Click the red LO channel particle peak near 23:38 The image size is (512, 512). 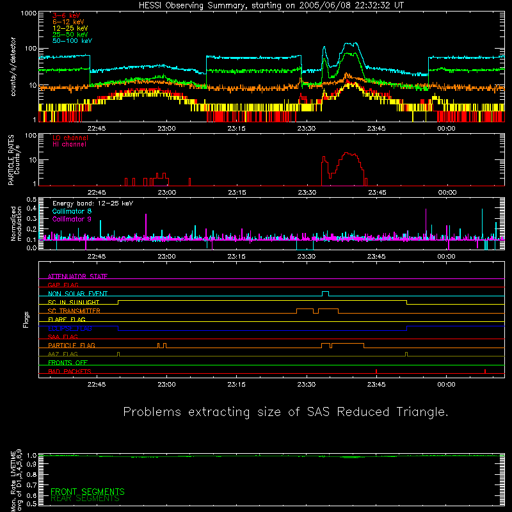pos(348,153)
